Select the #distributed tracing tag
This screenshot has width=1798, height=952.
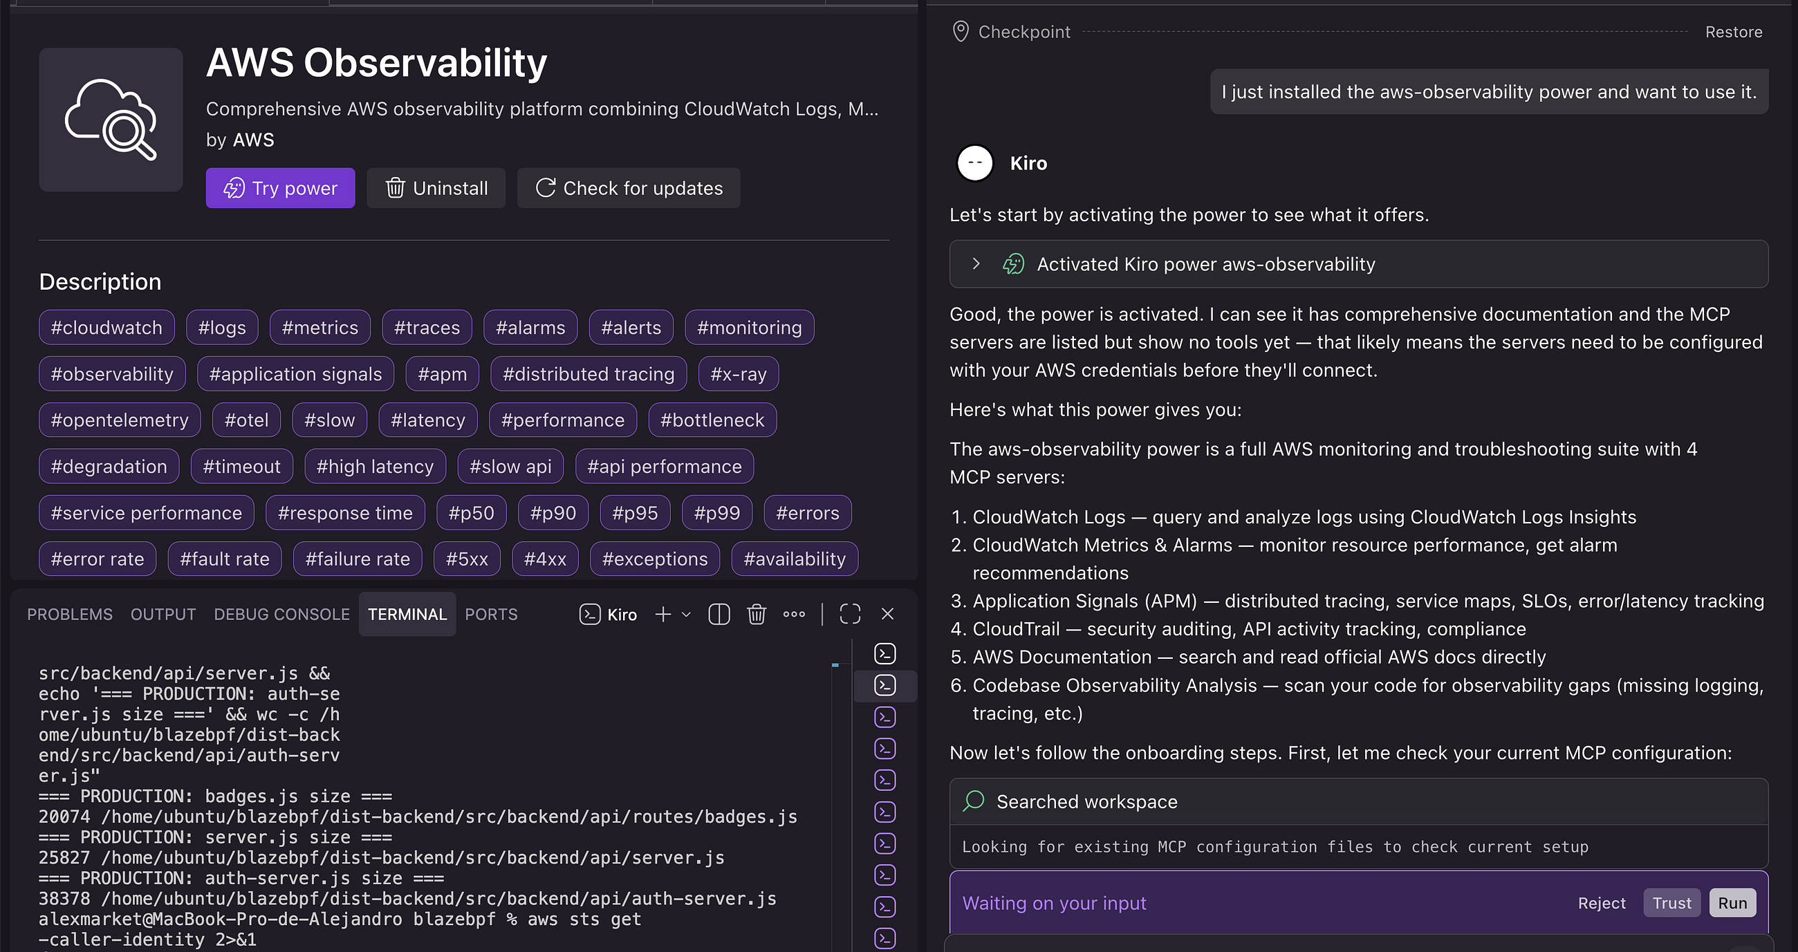588,374
